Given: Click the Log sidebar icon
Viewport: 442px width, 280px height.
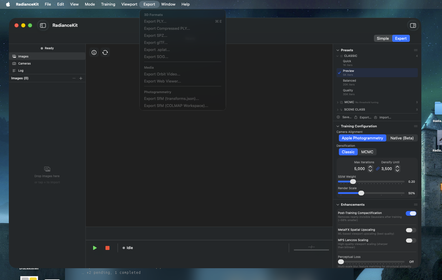Looking at the screenshot, I should 14,70.
